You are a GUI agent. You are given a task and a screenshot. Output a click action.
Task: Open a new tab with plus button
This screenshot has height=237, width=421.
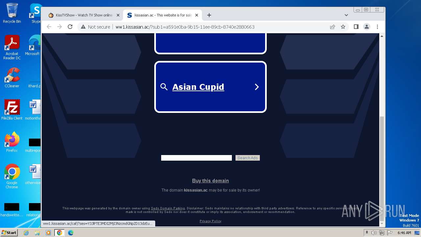[209, 15]
